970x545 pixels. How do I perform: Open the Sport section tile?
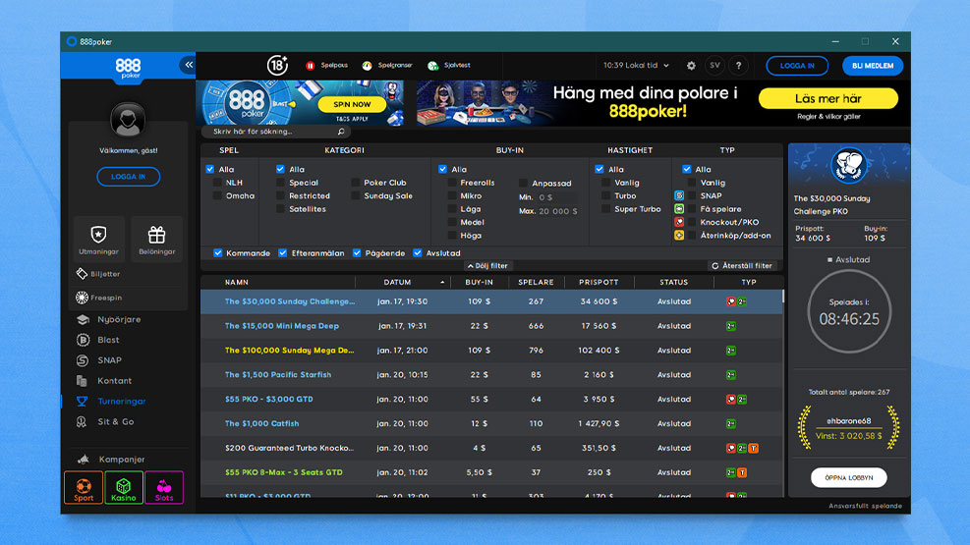click(84, 487)
